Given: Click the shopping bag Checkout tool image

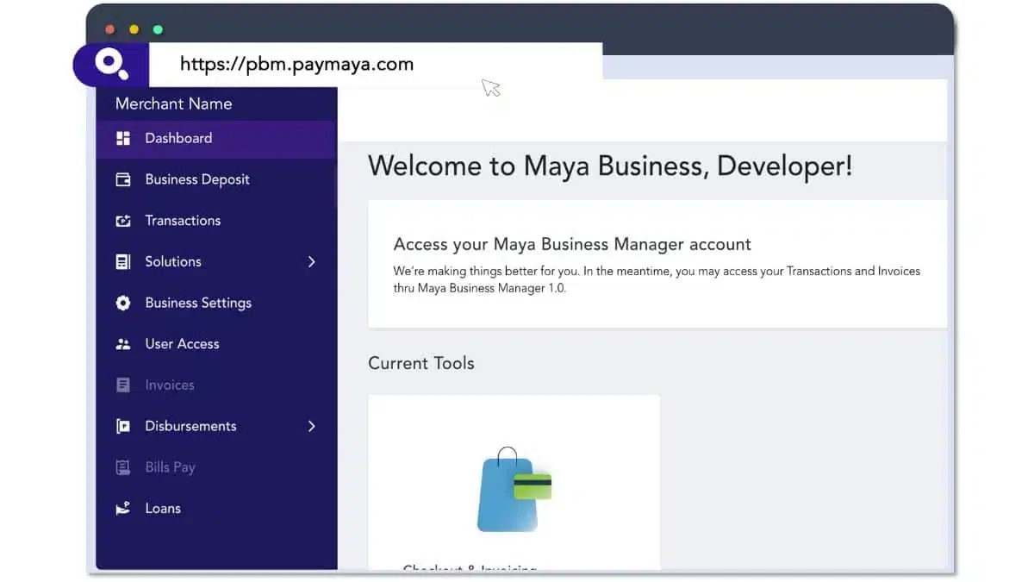Looking at the screenshot, I should coord(514,490).
